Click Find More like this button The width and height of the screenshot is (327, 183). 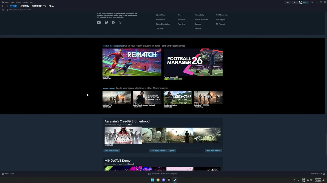coord(213,151)
